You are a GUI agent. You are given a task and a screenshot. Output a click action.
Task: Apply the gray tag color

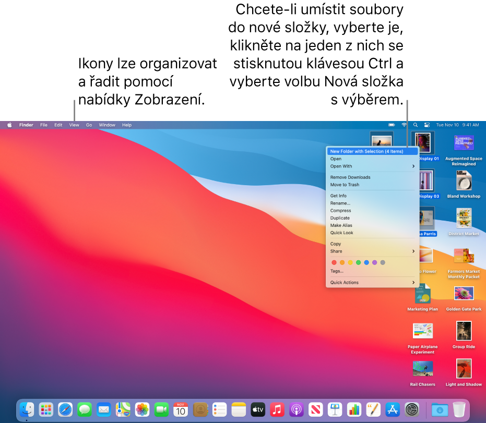tap(383, 262)
